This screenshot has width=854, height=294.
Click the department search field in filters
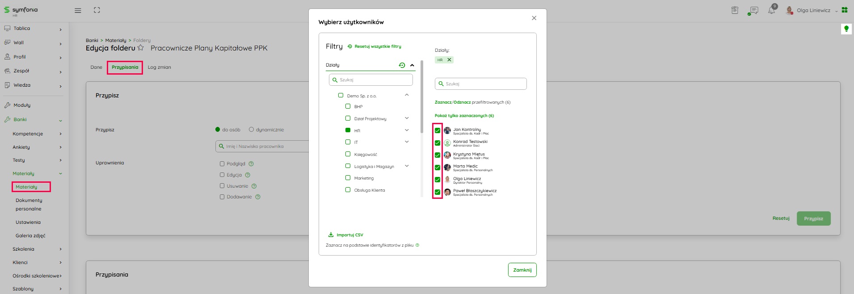coord(371,80)
